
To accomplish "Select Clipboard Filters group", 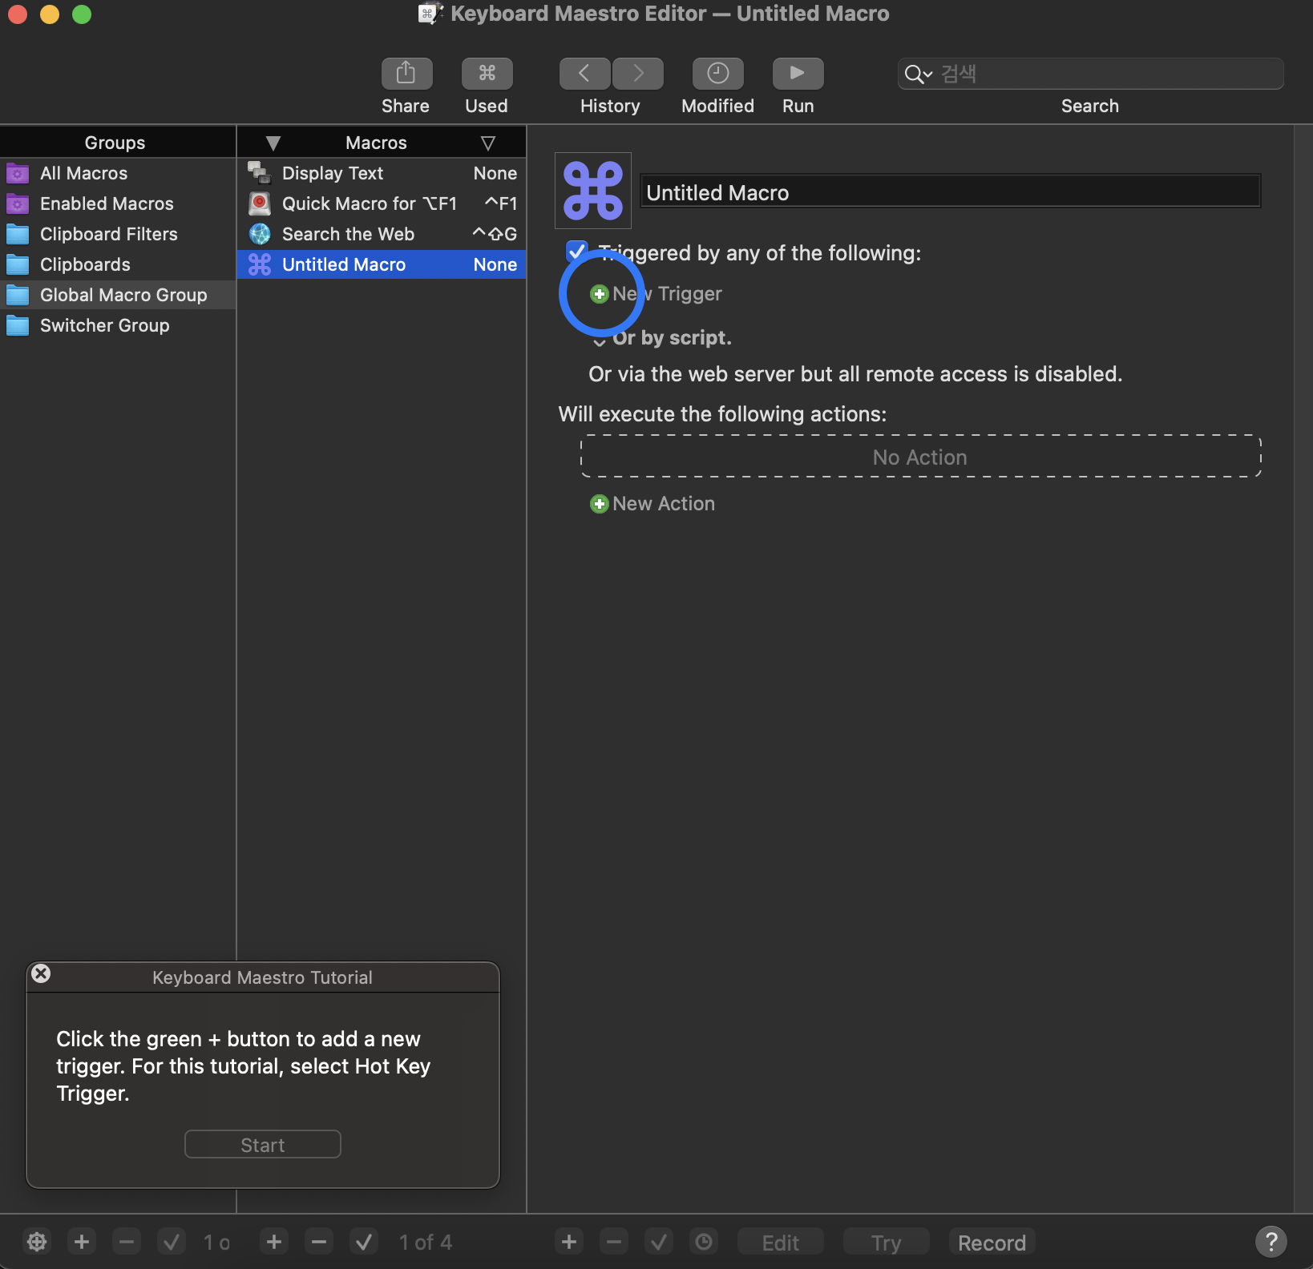I will click(x=118, y=234).
